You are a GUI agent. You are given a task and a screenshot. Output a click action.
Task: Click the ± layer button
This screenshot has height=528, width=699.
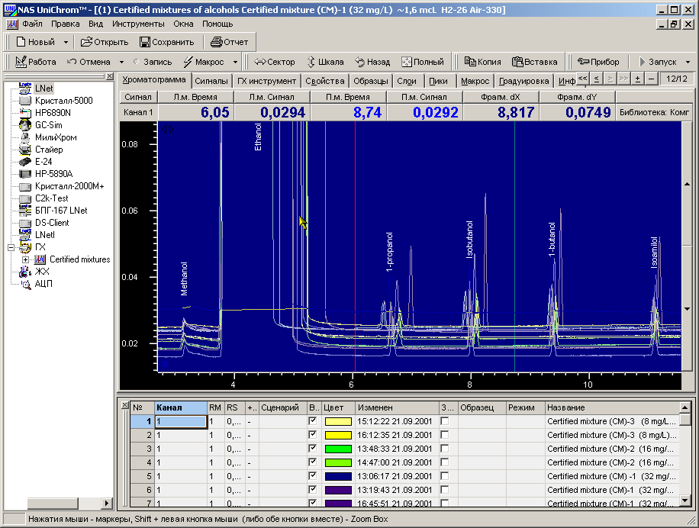pos(637,79)
